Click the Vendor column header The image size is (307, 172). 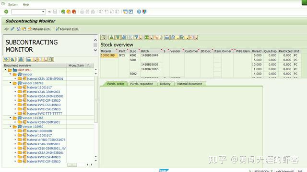point(177,51)
